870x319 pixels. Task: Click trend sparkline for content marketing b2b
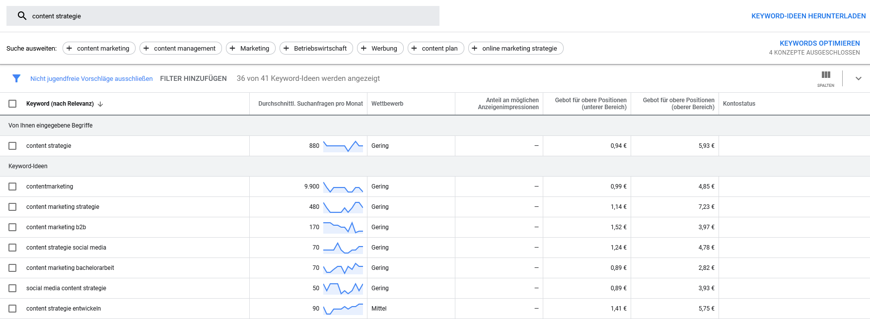point(343,227)
